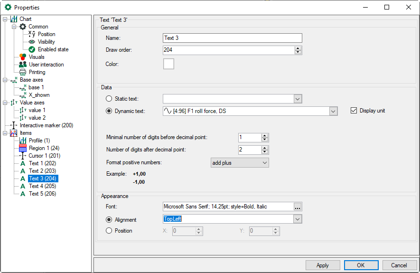Click into the Name text field
This screenshot has width=420, height=273.
coord(232,38)
